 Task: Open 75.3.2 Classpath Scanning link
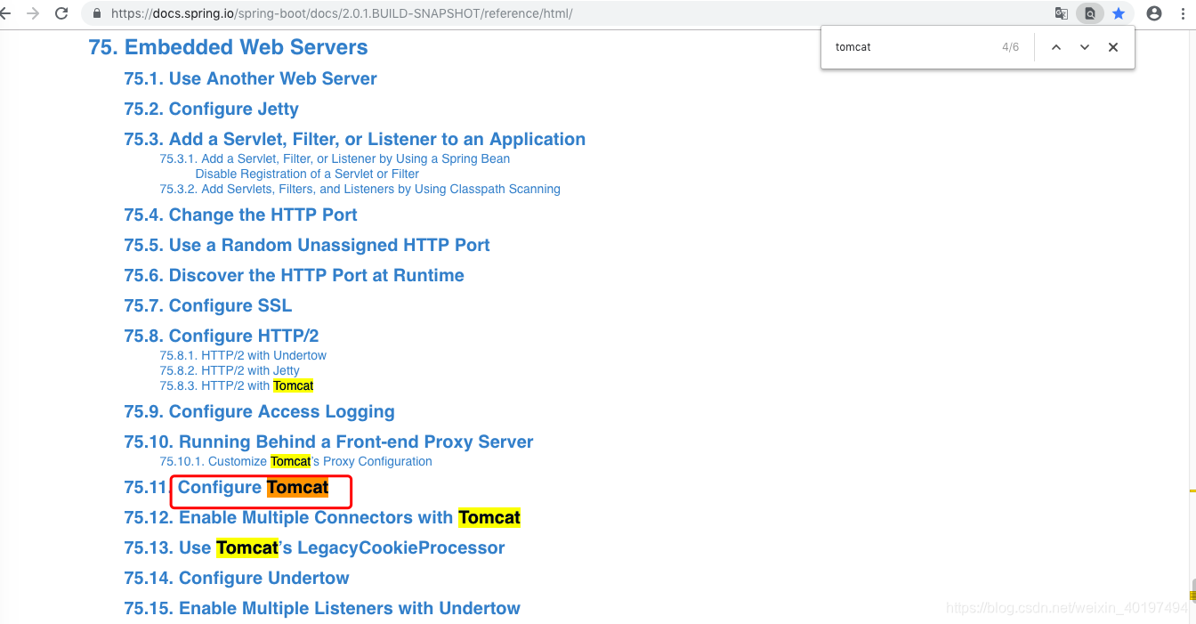pos(360,189)
